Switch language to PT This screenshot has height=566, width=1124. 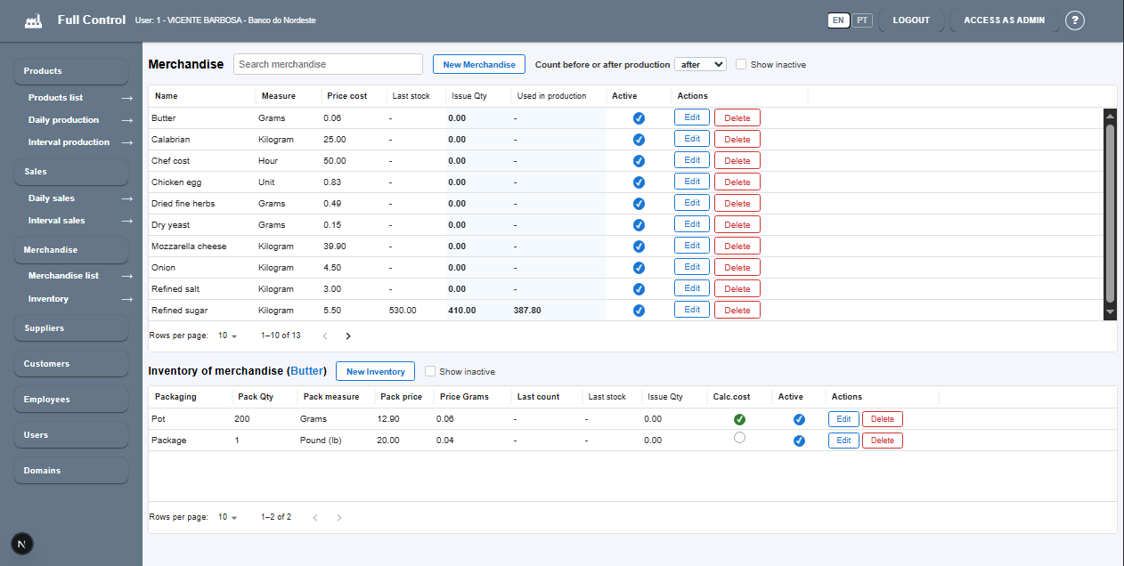[862, 20]
